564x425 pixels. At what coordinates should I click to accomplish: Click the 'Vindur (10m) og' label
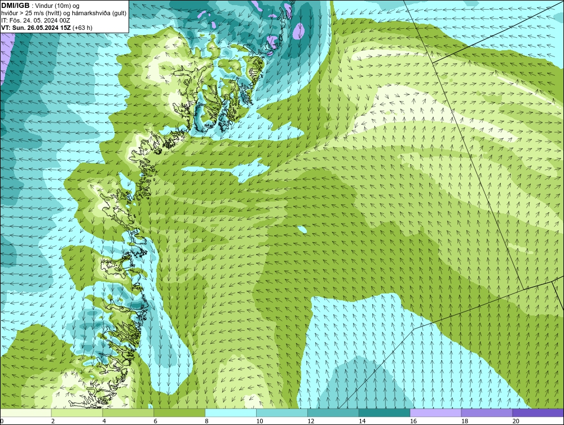57,6
